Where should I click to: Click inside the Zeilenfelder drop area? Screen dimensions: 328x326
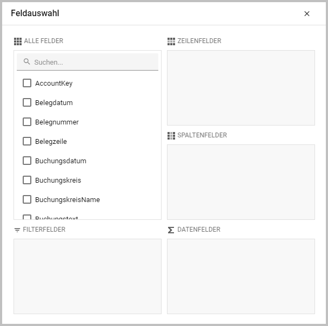tap(240, 88)
